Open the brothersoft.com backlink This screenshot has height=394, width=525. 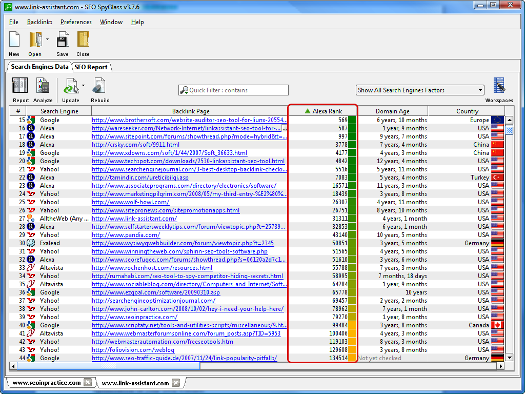coord(189,120)
